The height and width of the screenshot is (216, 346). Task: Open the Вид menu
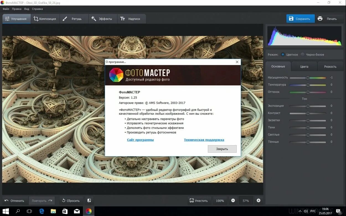[x=27, y=9]
